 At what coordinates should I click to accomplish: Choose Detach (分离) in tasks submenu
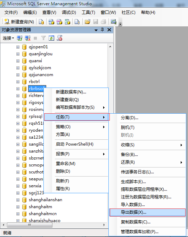click(x=147, y=118)
